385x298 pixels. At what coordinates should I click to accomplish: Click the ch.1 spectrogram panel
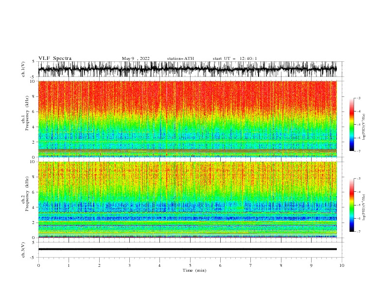187,119
